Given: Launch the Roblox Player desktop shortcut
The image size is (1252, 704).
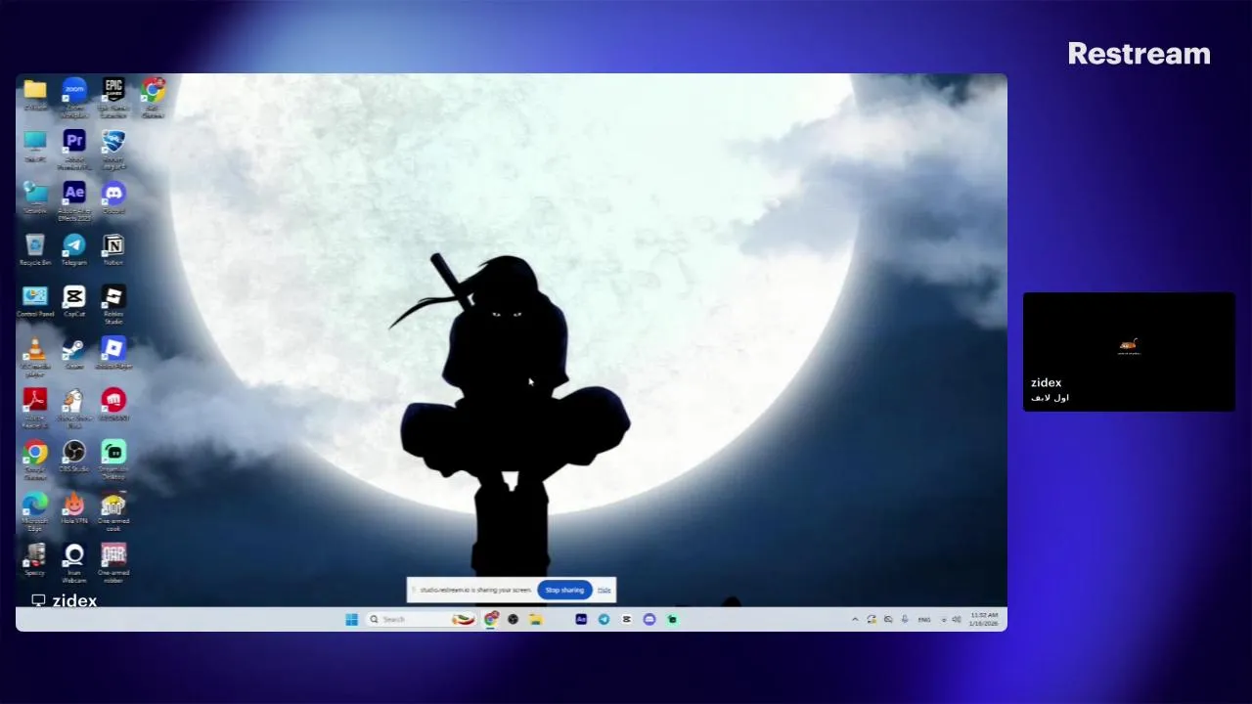Looking at the screenshot, I should [x=113, y=353].
